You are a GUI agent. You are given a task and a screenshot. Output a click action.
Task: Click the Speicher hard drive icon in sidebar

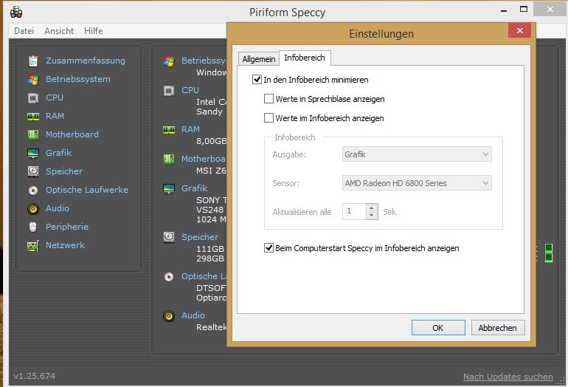(x=33, y=171)
